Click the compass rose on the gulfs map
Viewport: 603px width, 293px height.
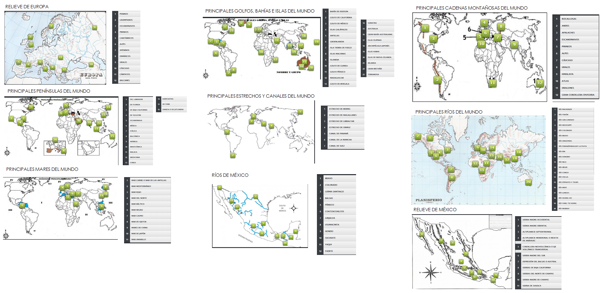[206, 75]
